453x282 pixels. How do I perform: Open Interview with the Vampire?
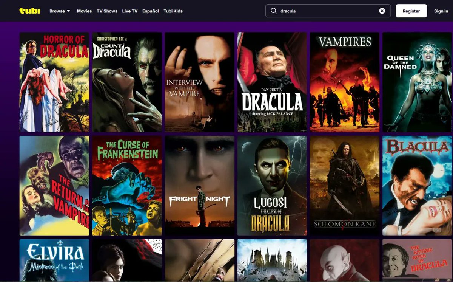pyautogui.click(x=199, y=82)
